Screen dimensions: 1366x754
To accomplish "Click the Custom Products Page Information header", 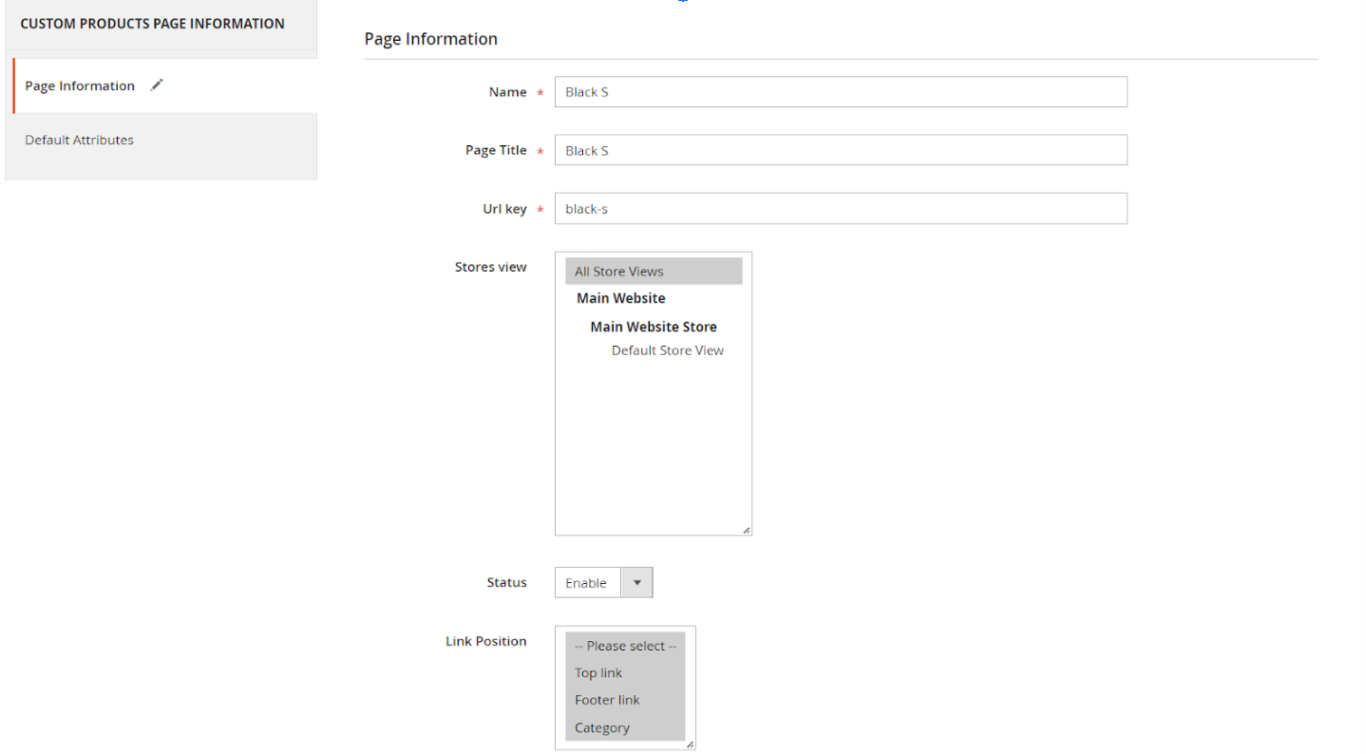I will (152, 24).
